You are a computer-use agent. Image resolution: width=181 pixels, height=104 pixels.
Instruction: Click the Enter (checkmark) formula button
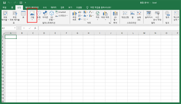click(x=30, y=28)
